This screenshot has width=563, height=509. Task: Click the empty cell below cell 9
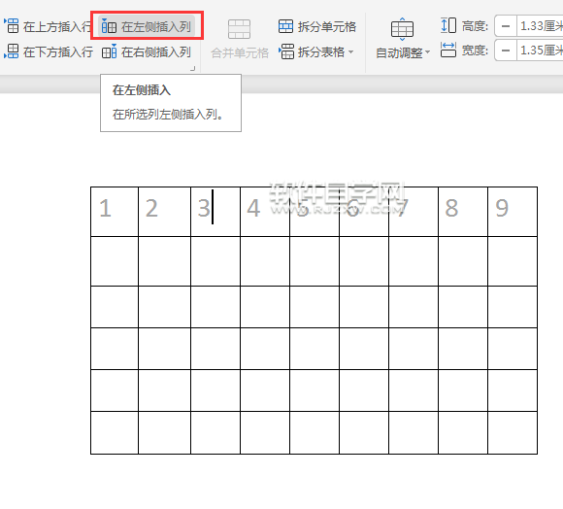[513, 261]
